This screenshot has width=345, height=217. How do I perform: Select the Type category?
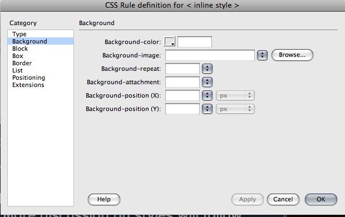[41, 34]
